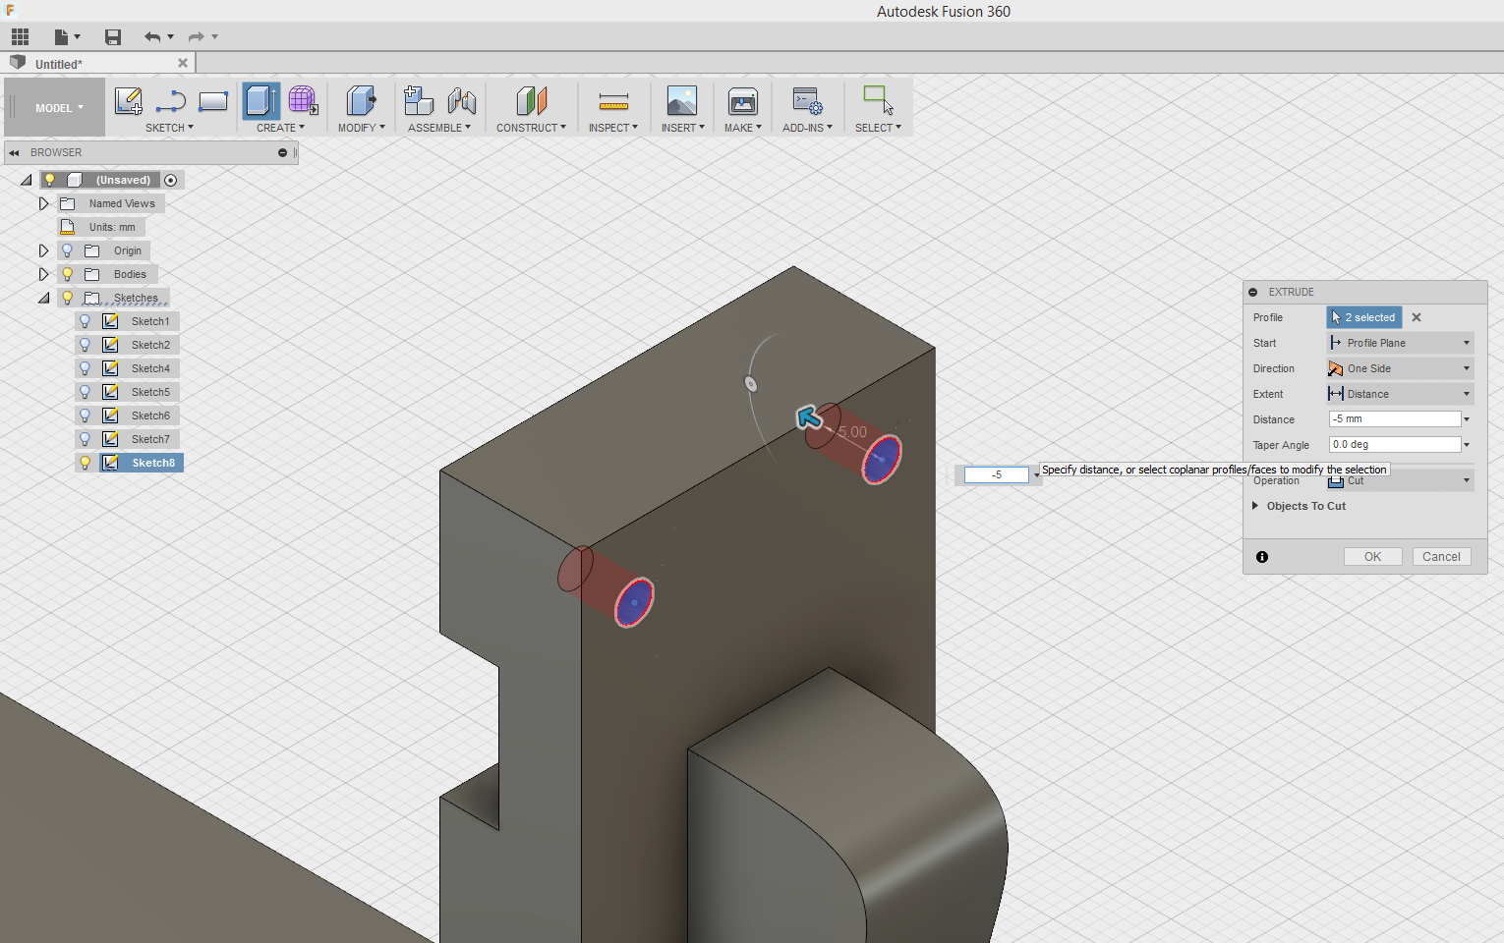The width and height of the screenshot is (1504, 943).
Task: Click the New Component icon
Action: point(419,101)
